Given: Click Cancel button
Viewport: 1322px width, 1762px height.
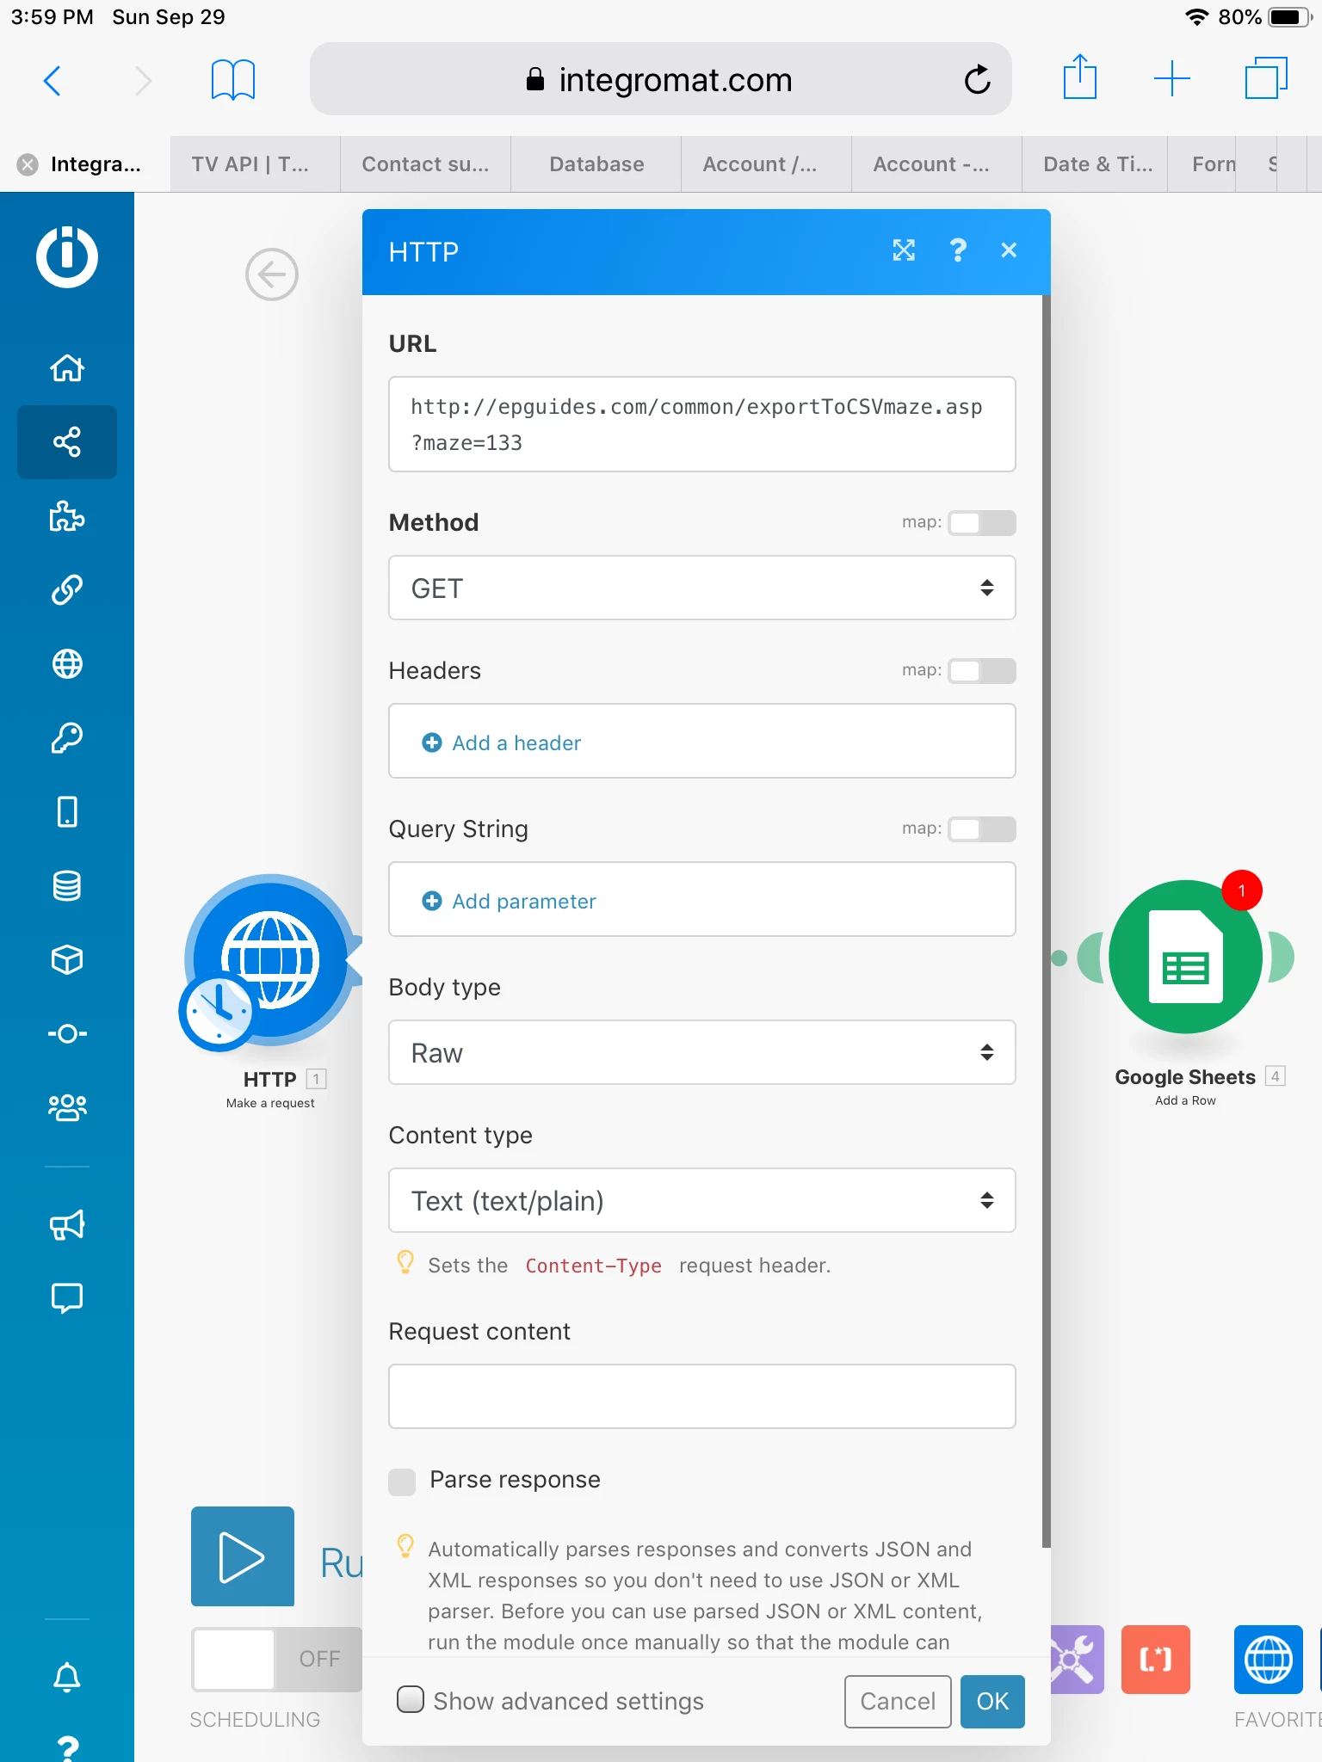Looking at the screenshot, I should click(898, 1701).
